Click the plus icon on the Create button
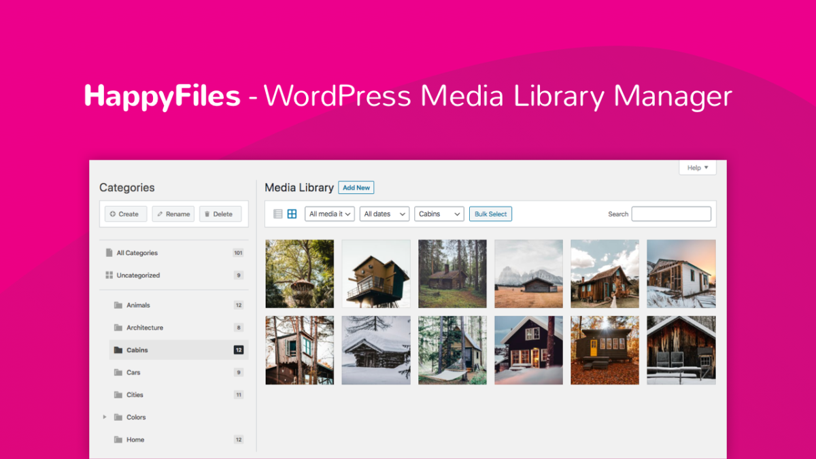The width and height of the screenshot is (816, 459). click(x=114, y=213)
